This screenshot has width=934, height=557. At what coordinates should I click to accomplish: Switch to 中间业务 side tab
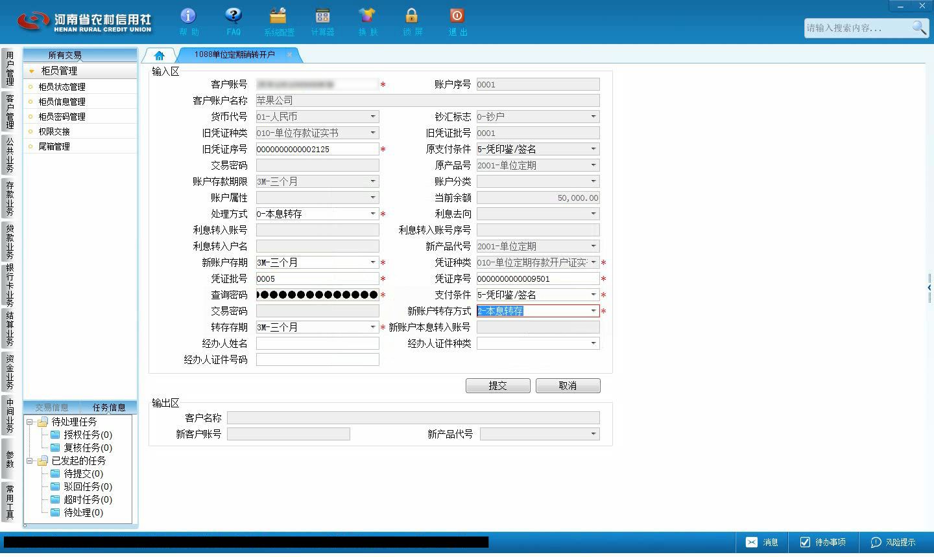[x=10, y=416]
